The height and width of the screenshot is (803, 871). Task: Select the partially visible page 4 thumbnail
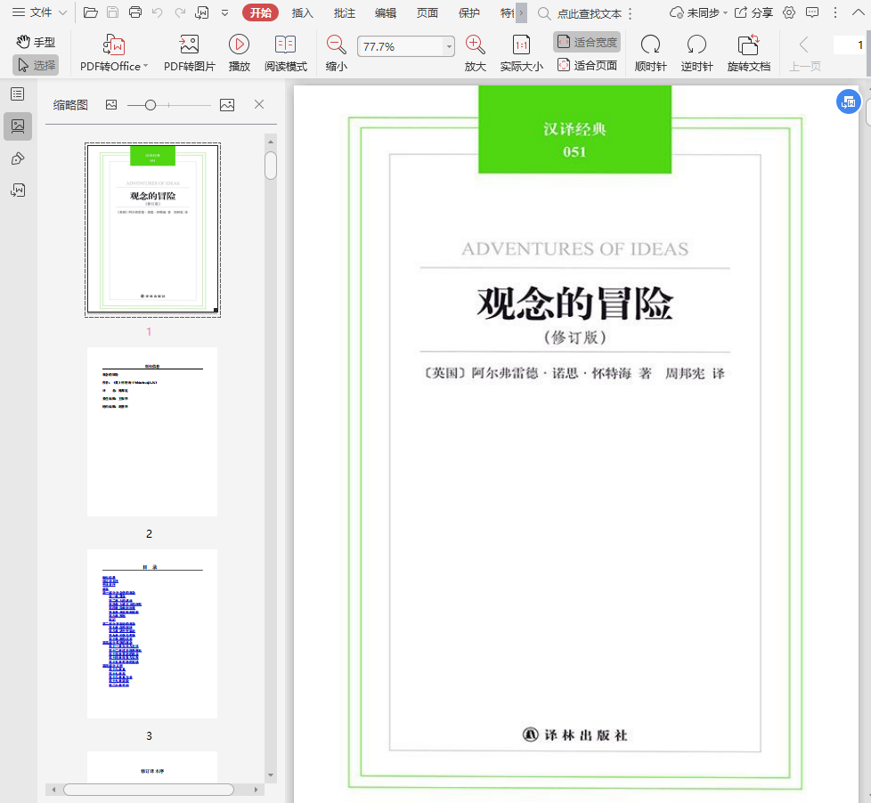click(152, 766)
